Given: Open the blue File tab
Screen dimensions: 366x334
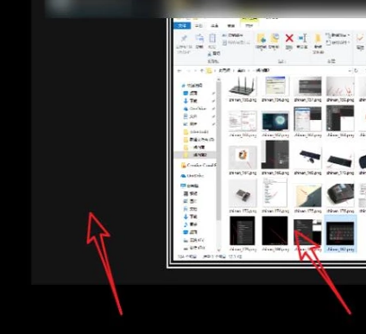Looking at the screenshot, I should [182, 26].
